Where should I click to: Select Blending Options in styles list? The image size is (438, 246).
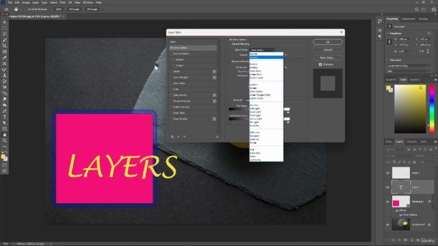[x=193, y=48]
